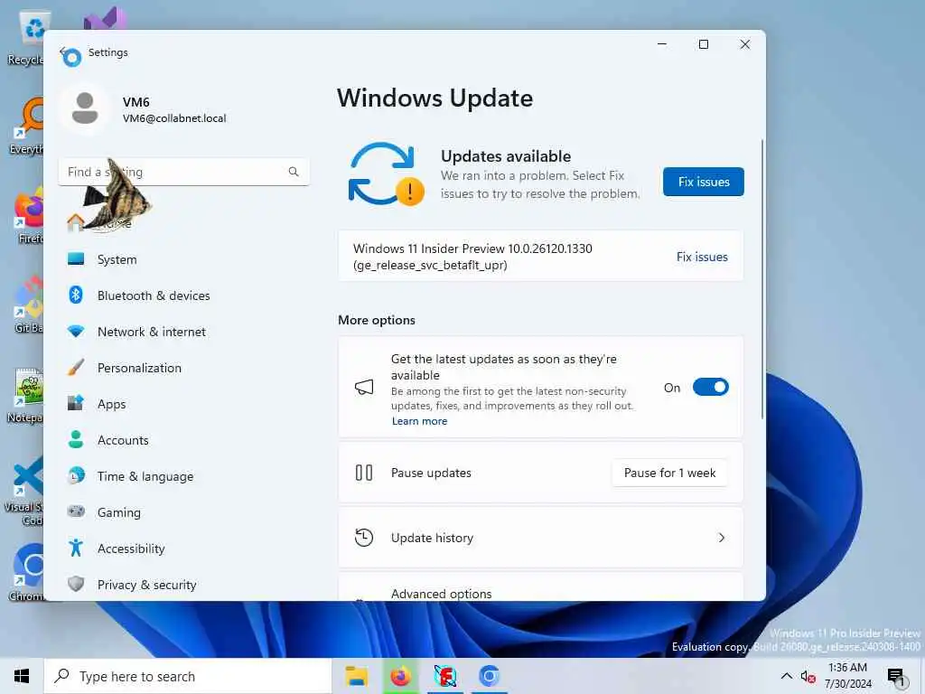Show hidden tray icons chevron
Image resolution: width=925 pixels, height=694 pixels.
click(x=787, y=676)
